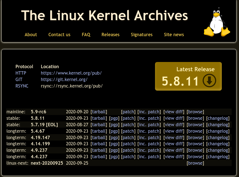The image size is (239, 177).
Task: Open changelog for longterm 4.4.237
Action: click(x=218, y=157)
